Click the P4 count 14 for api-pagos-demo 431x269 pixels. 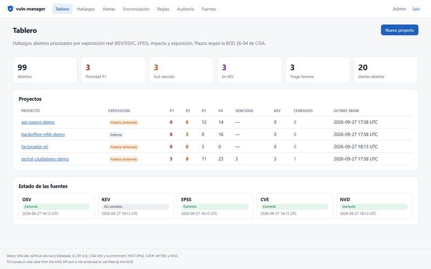(221, 122)
